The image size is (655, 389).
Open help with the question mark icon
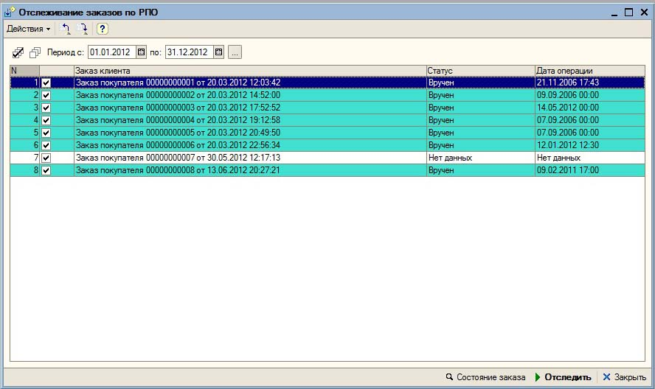[103, 29]
